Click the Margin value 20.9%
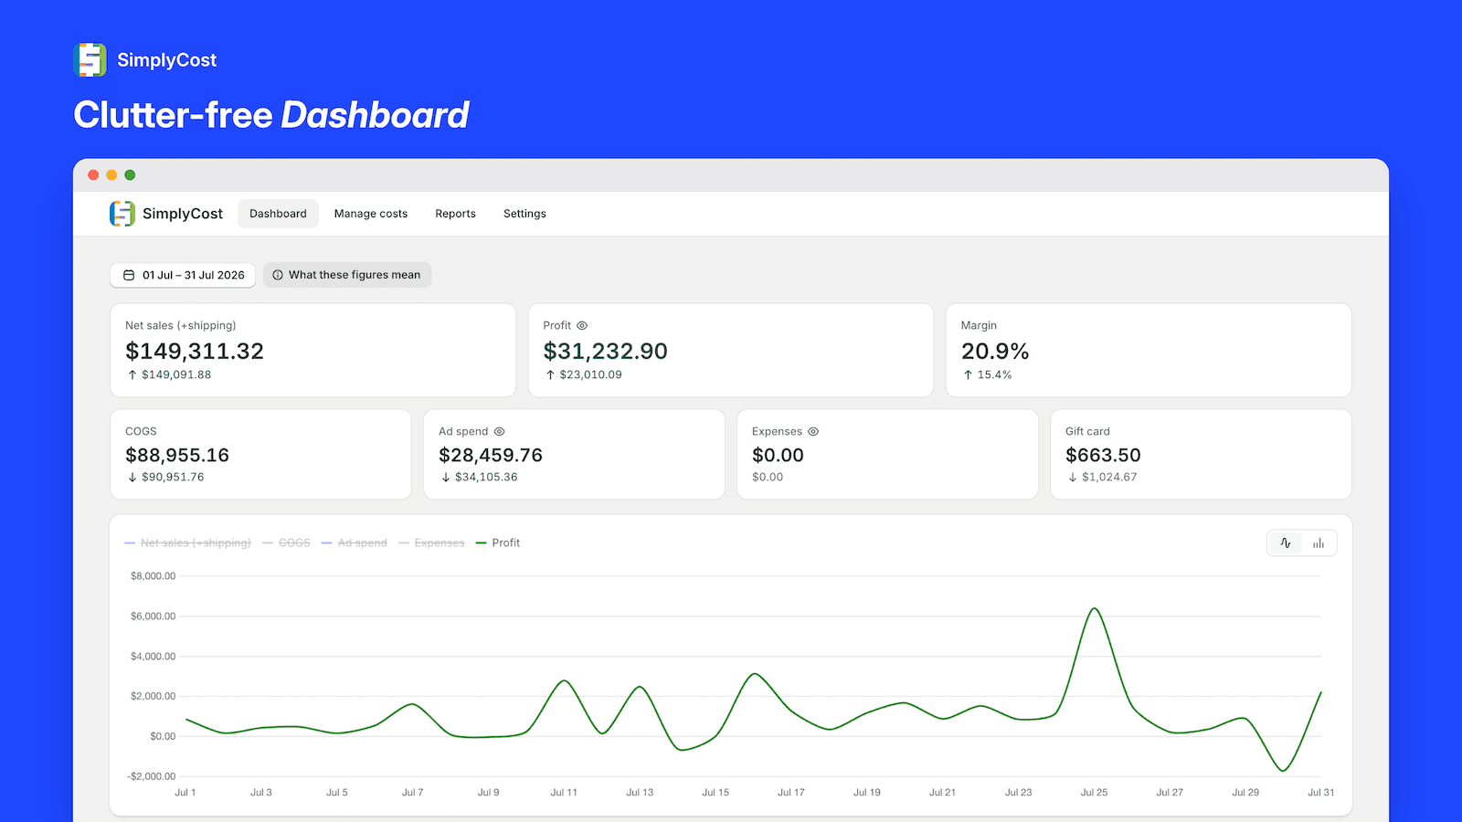The height and width of the screenshot is (822, 1462). click(x=995, y=352)
